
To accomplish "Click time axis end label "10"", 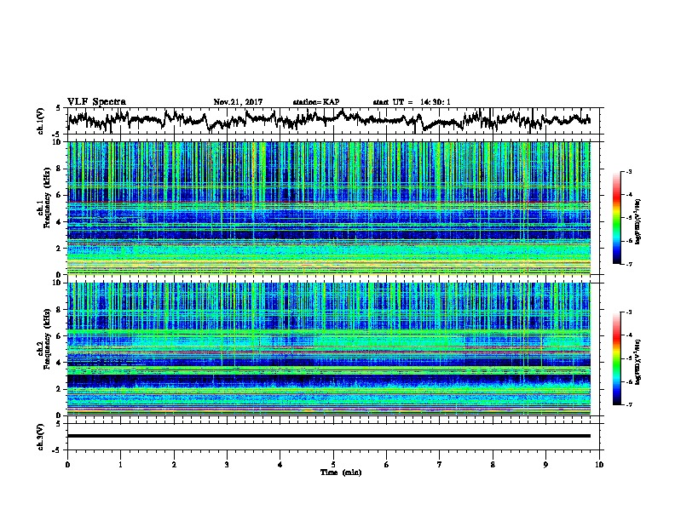I will point(599,465).
